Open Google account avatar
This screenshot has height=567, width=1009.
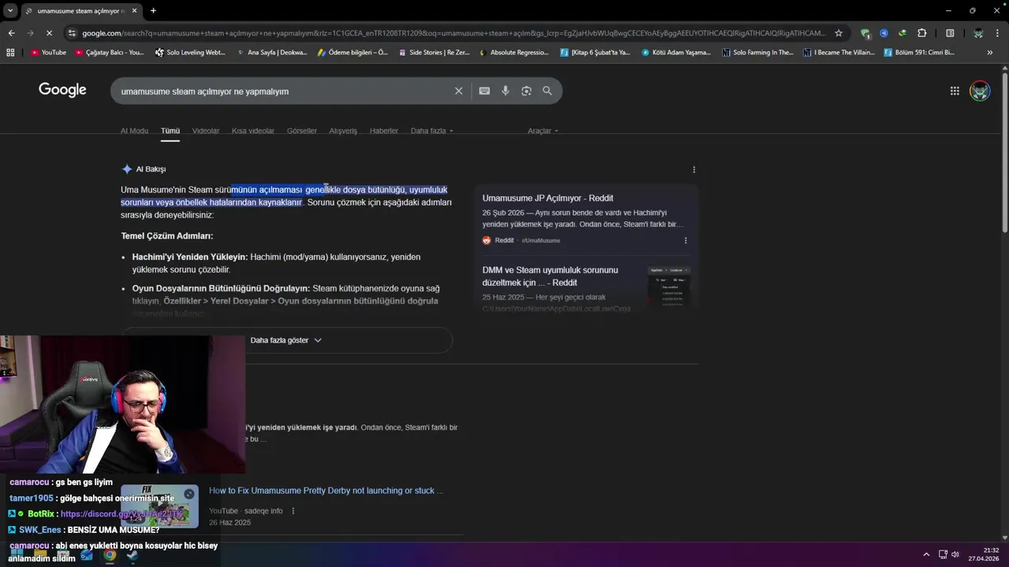pyautogui.click(x=980, y=91)
